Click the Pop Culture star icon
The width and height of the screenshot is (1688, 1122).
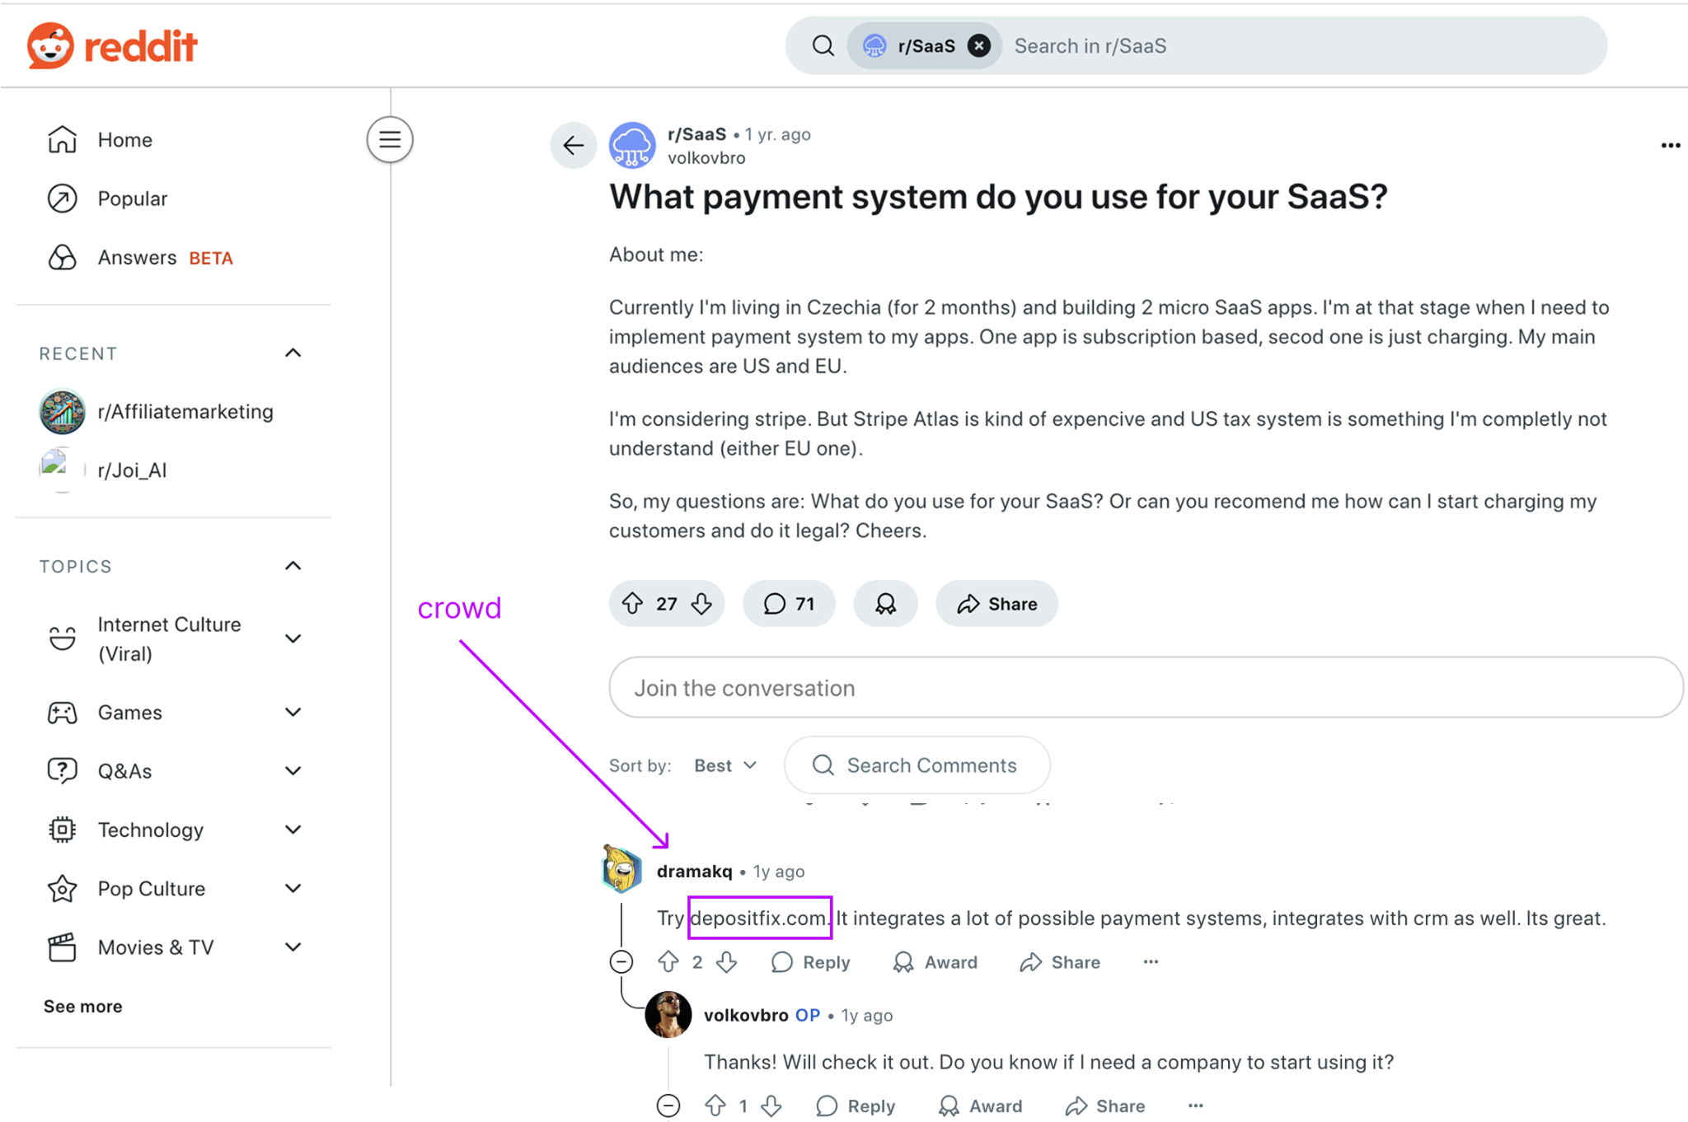tap(62, 889)
